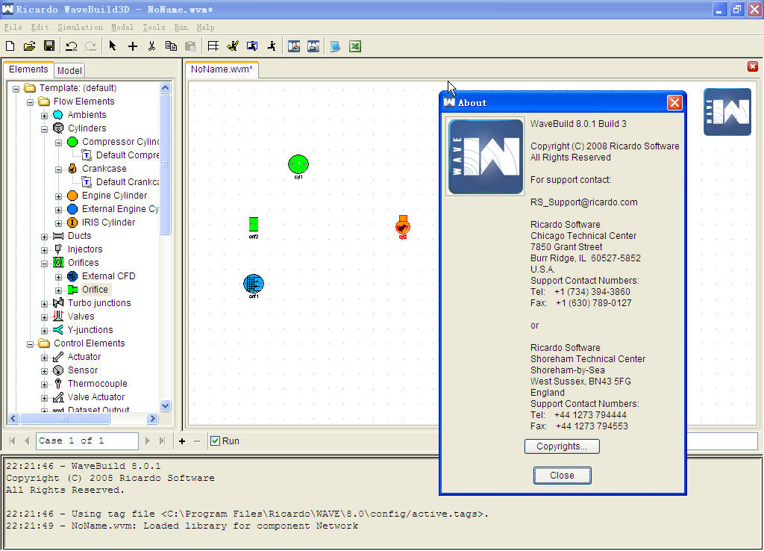Click the blue document toolbar icon
The width and height of the screenshot is (764, 551).
335,46
